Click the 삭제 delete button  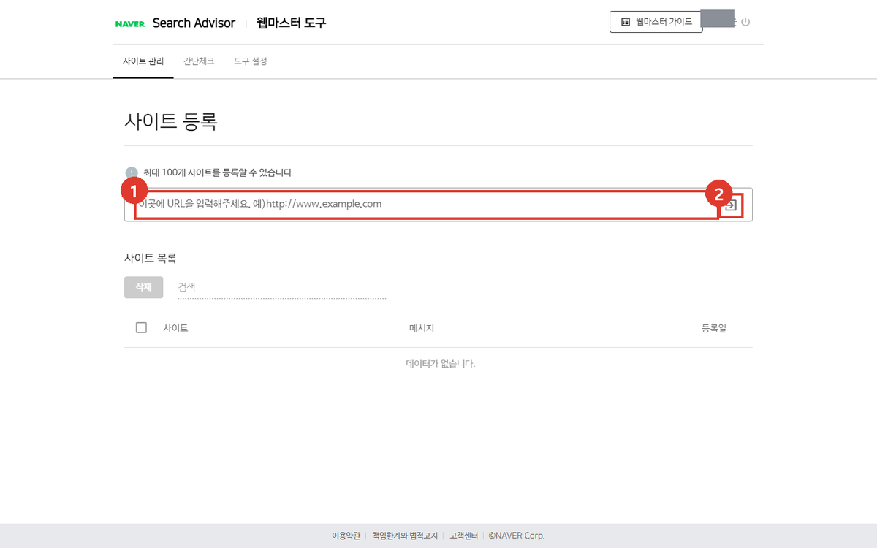tap(143, 287)
